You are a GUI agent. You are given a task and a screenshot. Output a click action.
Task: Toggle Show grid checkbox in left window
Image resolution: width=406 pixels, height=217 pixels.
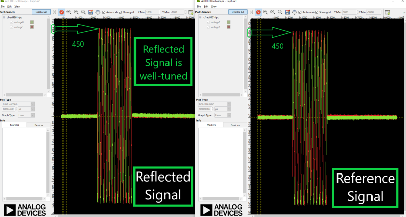tap(121, 12)
